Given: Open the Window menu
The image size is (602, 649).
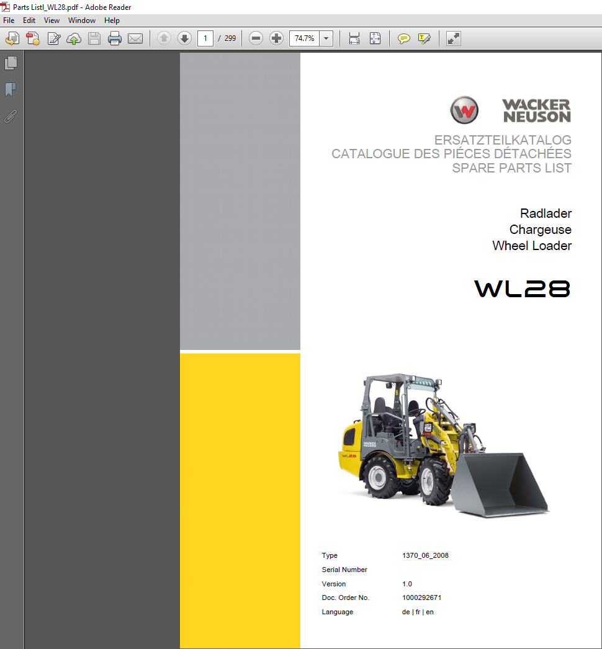Looking at the screenshot, I should click(x=81, y=20).
